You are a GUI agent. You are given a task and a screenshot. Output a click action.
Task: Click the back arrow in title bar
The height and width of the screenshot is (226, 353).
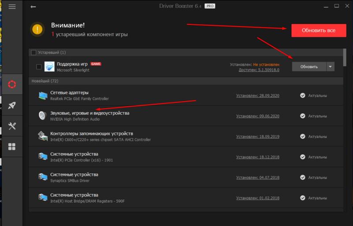click(34, 7)
